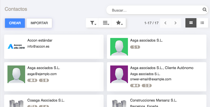Click bright green avatar of Asga asociados S.L.
The width and height of the screenshot is (210, 107).
coord(119,47)
